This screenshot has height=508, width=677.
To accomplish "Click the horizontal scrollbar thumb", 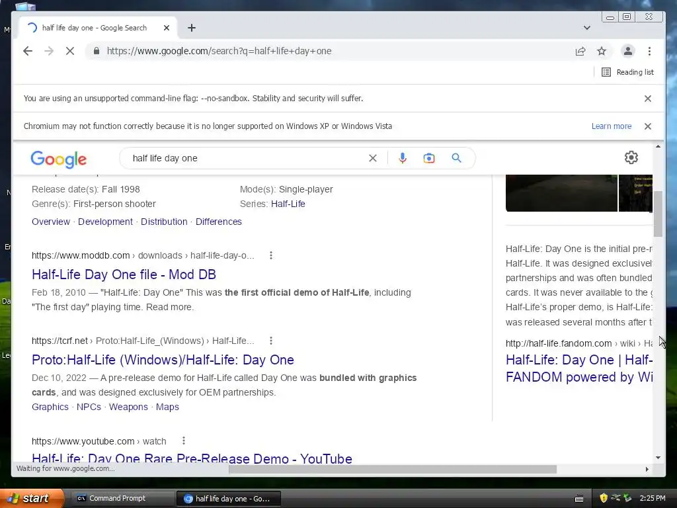I will 393,469.
